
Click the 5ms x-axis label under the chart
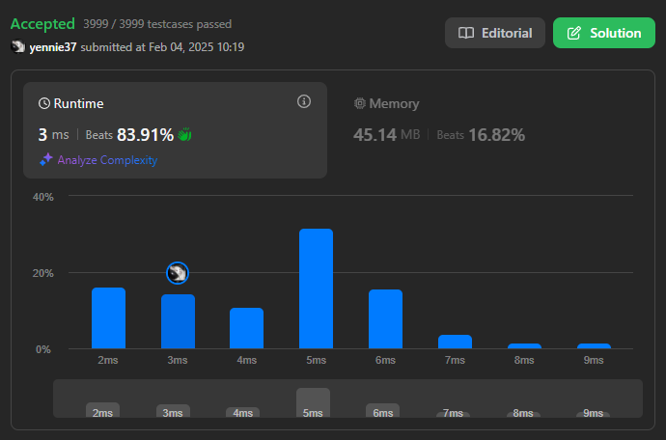(316, 360)
